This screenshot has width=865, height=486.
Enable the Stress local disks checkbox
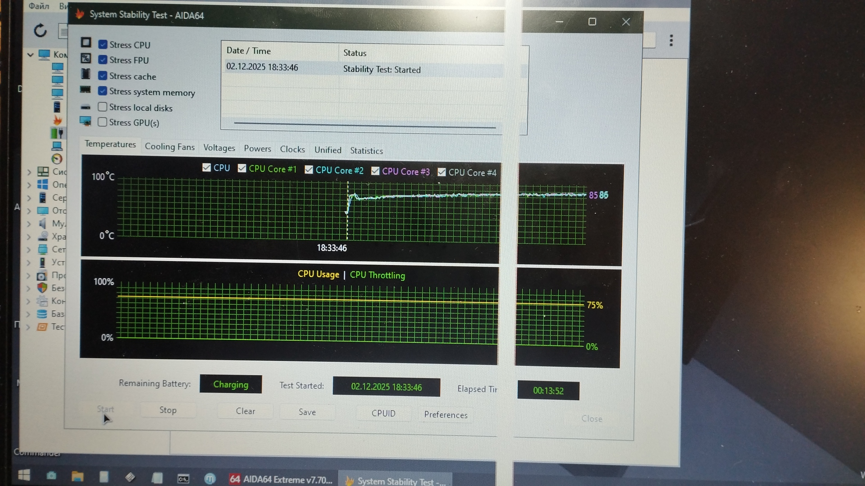coord(103,107)
